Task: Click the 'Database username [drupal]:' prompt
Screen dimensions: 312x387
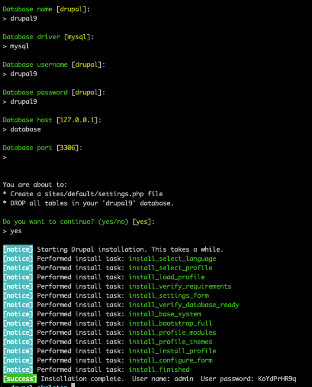Action: click(x=54, y=65)
